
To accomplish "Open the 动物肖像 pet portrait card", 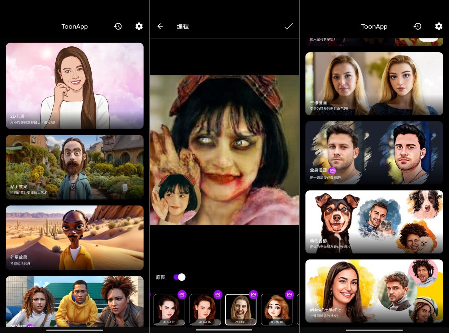I will [x=374, y=222].
